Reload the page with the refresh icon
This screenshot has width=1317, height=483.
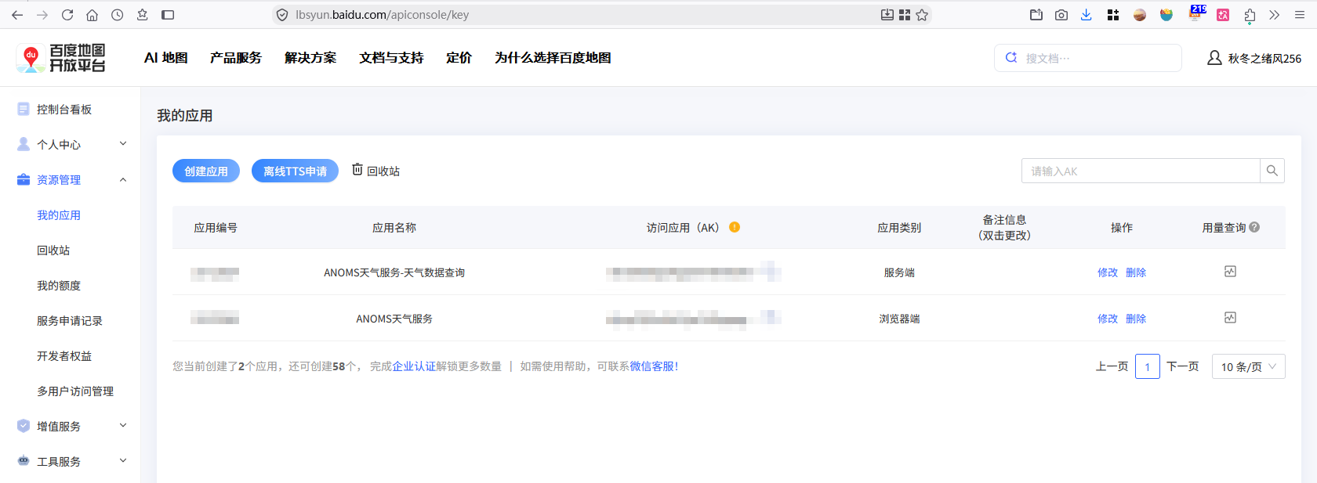tap(67, 15)
